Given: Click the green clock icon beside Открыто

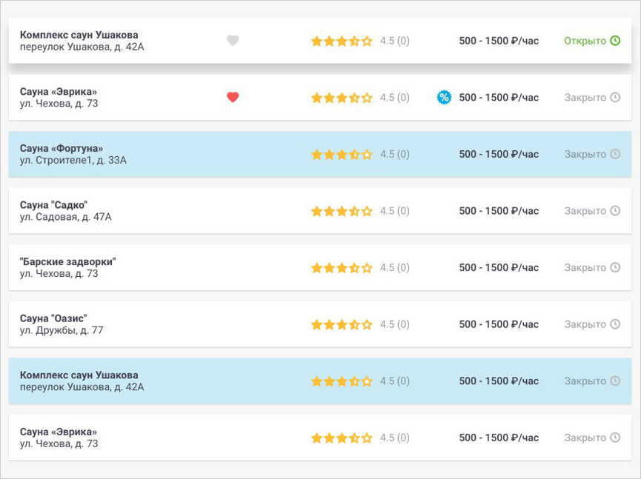Looking at the screenshot, I should [615, 41].
